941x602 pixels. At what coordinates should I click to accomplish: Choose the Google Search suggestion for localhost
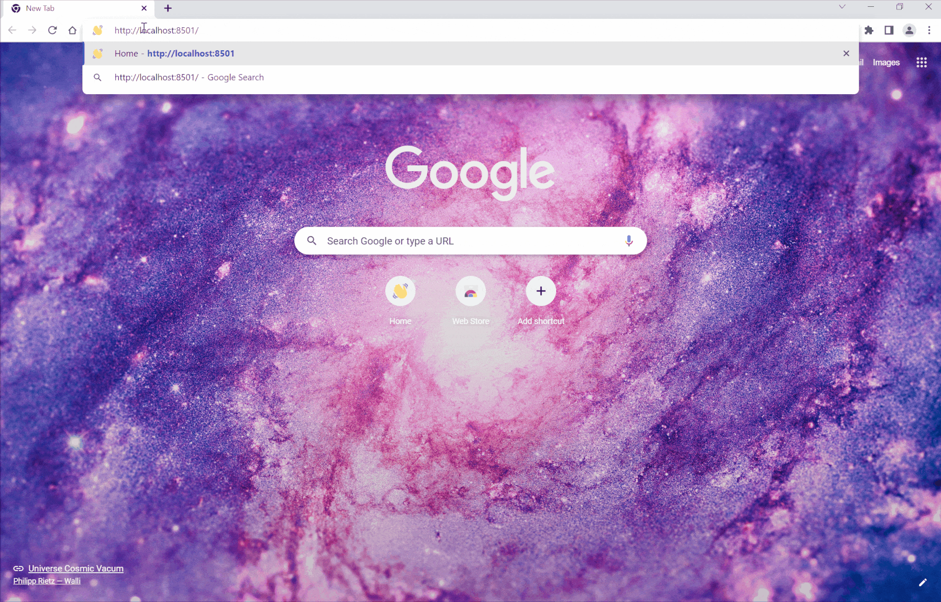tap(189, 77)
